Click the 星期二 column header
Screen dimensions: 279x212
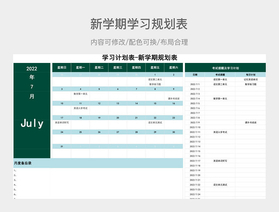[99, 67]
